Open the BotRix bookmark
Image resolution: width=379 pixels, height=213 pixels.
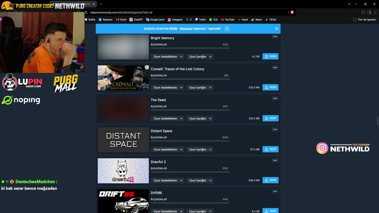pyautogui.click(x=90, y=20)
